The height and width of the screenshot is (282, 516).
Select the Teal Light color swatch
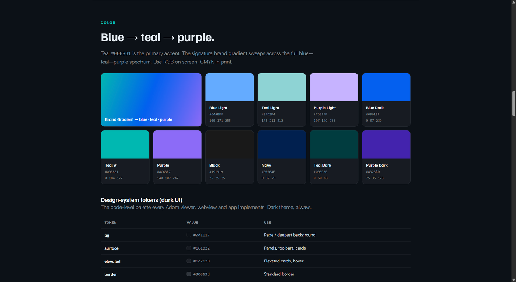[x=282, y=100]
